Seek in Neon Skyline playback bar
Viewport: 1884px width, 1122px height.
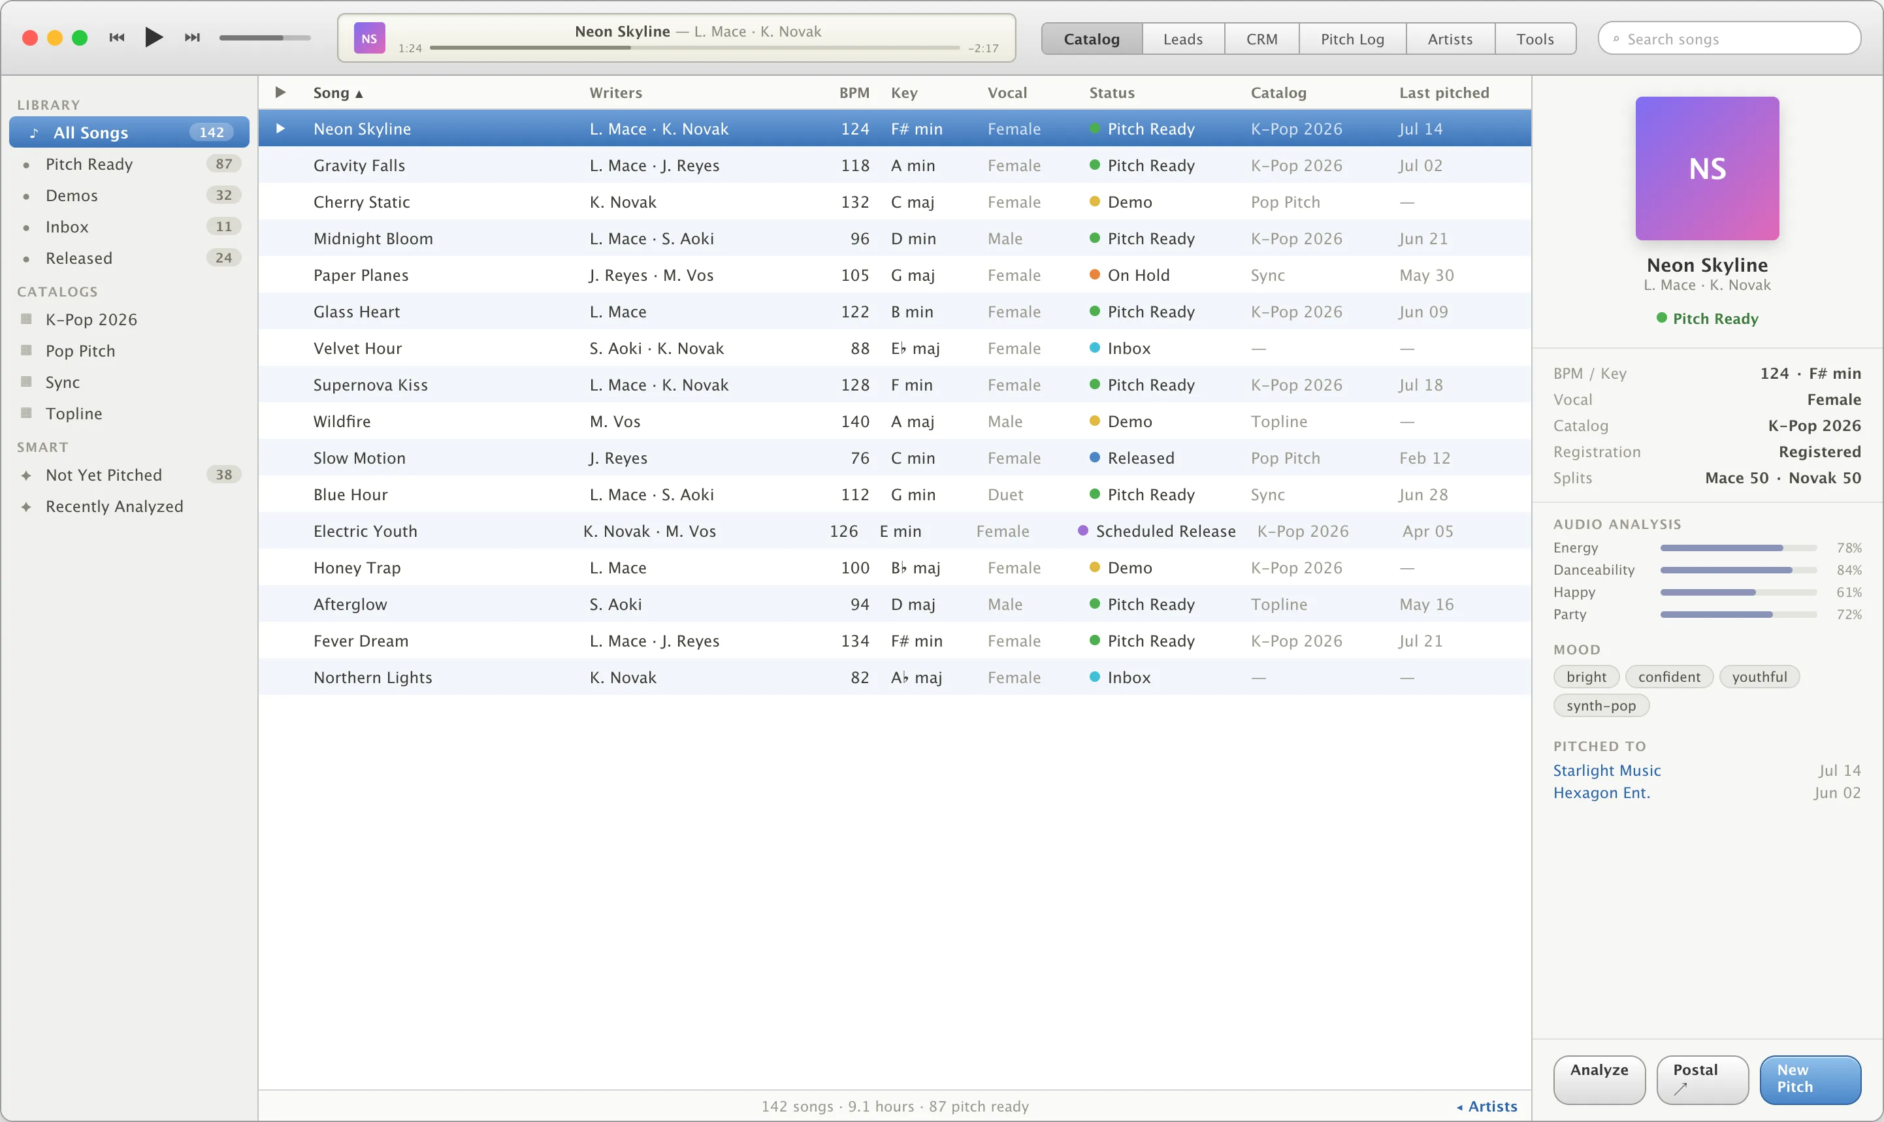pos(694,48)
